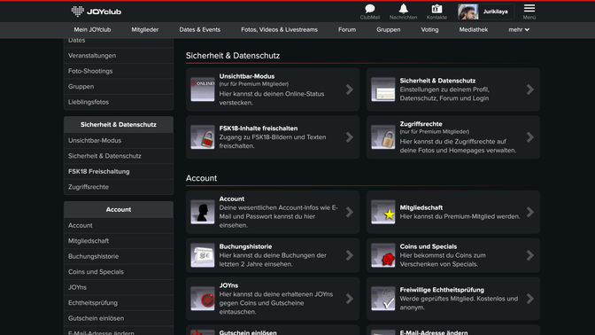
Task: Expand the Unsichtbar-Modus card chevron
Action: point(350,90)
